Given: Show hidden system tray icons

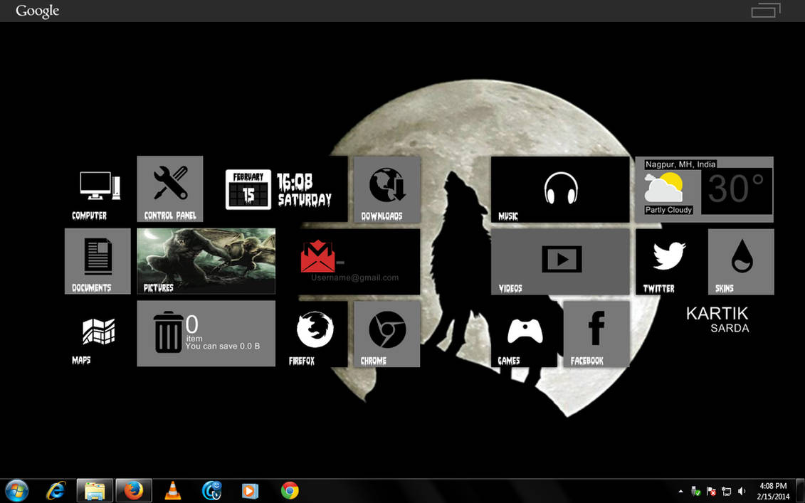Looking at the screenshot, I should pyautogui.click(x=680, y=491).
